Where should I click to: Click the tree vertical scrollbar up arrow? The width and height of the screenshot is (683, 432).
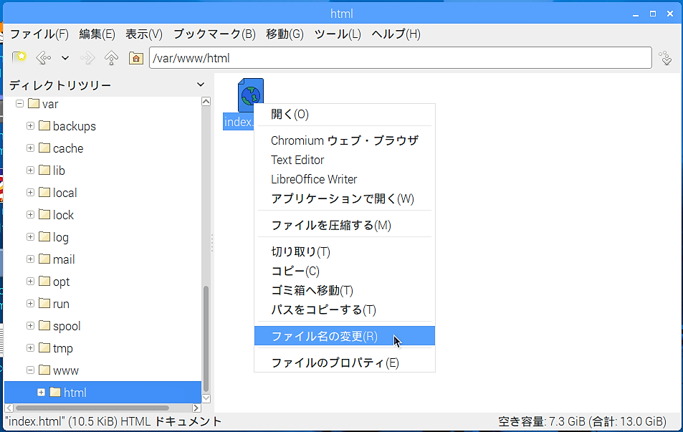(x=206, y=102)
